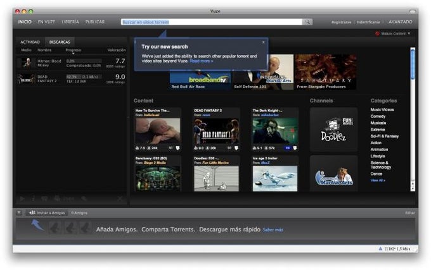Viewport: 431px width, 270px height.
Task: Sort downloads by the Valoración column
Action: click(117, 50)
